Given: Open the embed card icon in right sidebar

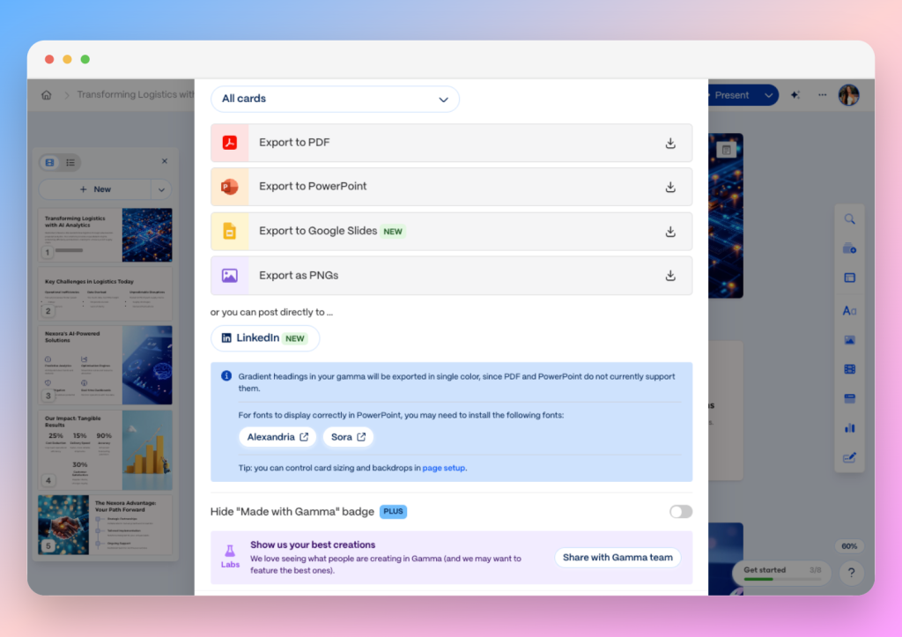Looking at the screenshot, I should pos(850,399).
